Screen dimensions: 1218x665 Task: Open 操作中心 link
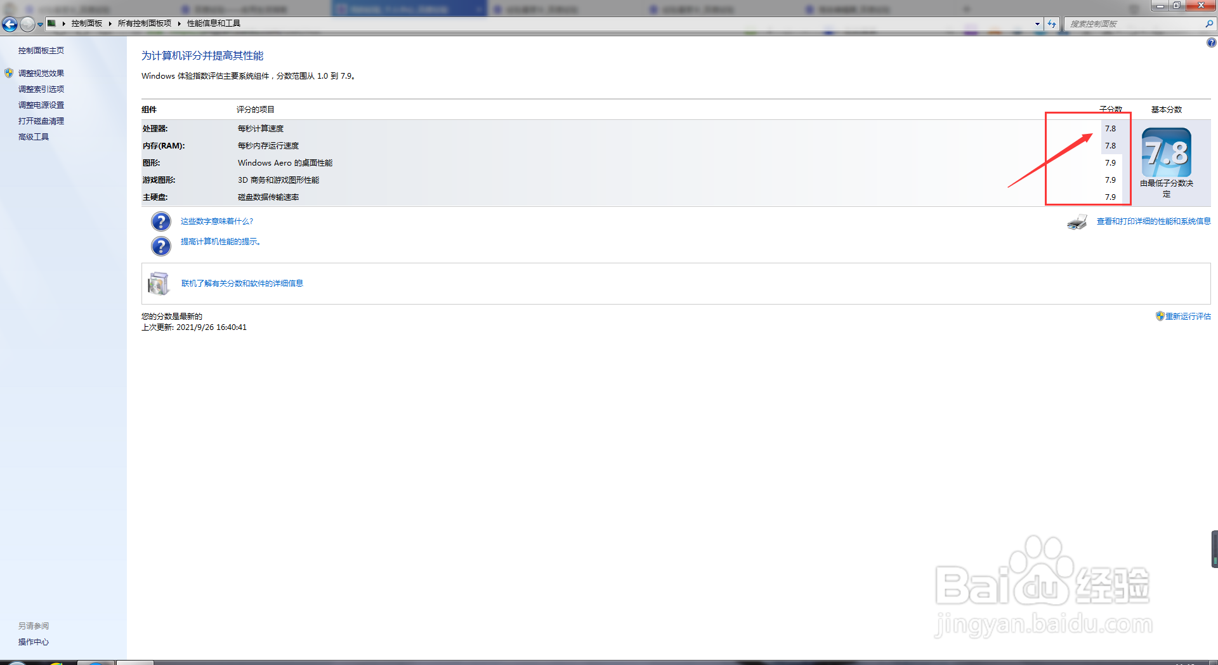(34, 642)
